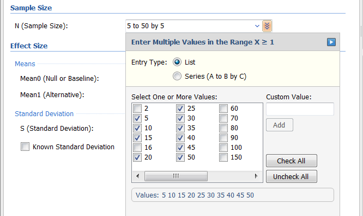The width and height of the screenshot is (363, 216).
Task: Uncheck the value 20 checkbox
Action: click(x=137, y=157)
